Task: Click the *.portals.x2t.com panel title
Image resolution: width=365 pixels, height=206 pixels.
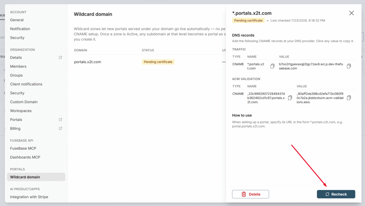Action: click(252, 13)
